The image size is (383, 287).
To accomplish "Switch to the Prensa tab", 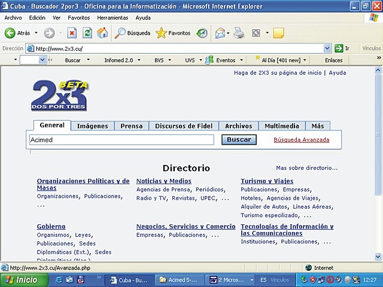I will (132, 126).
